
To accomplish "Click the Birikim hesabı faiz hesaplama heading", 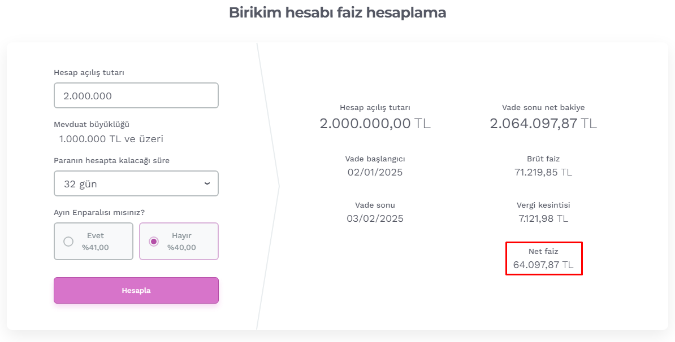I will tap(337, 12).
